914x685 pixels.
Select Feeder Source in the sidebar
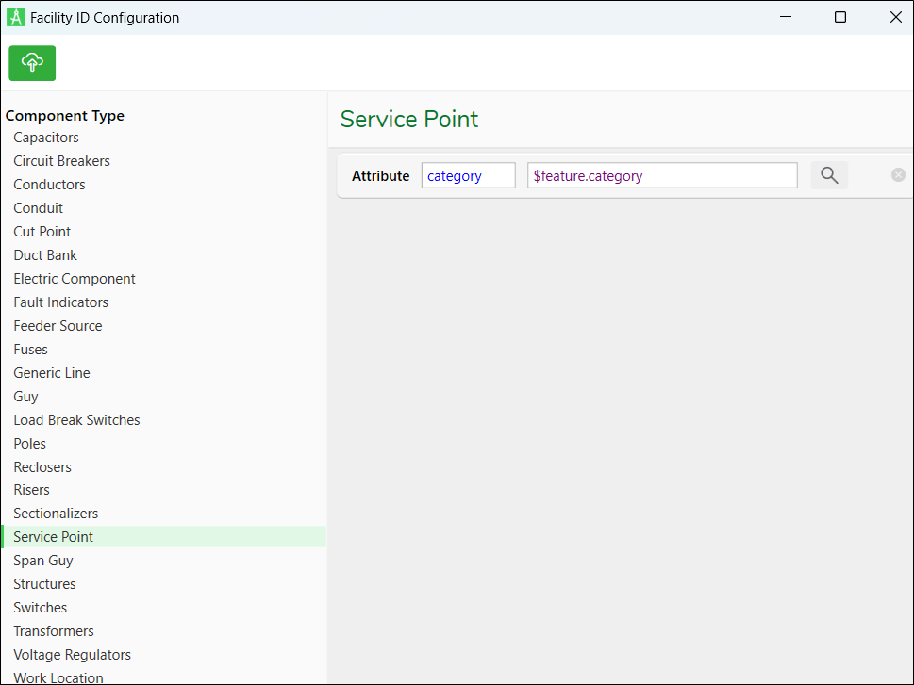pos(58,326)
